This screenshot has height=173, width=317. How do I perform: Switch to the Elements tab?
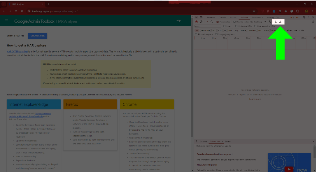[211, 18]
